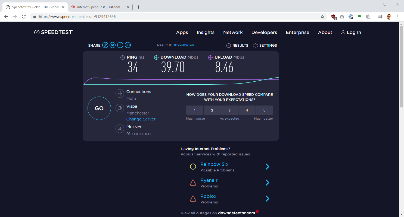Viewport: 404px width, 217px height.
Task: Click the green flag extension icon
Action: pyautogui.click(x=359, y=17)
